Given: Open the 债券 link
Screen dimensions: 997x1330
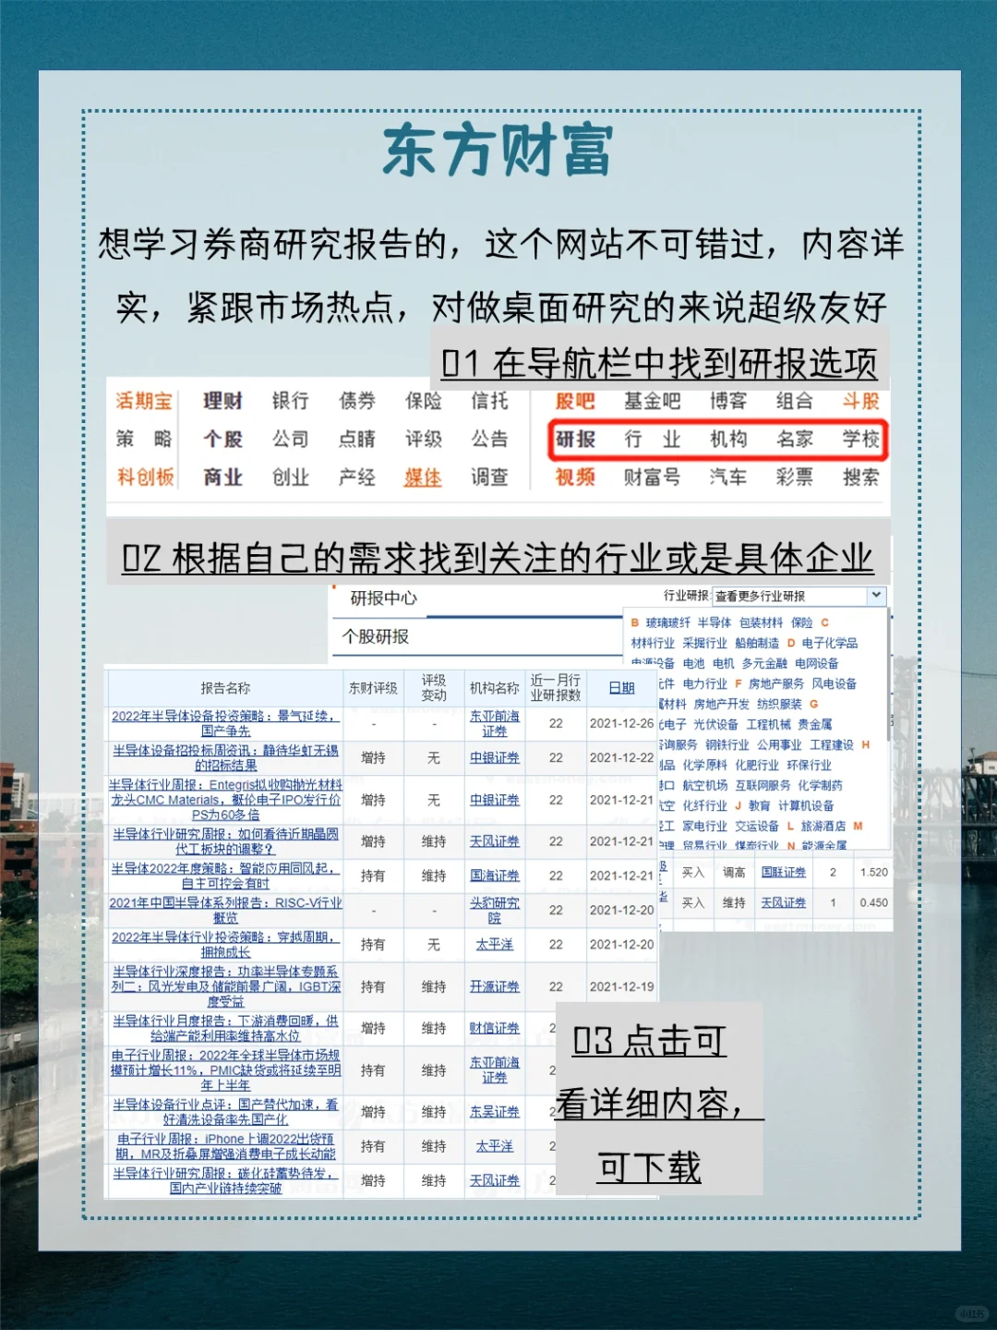Looking at the screenshot, I should [x=356, y=402].
